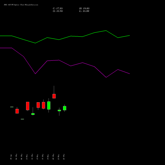
Task: Click the '04 May' date label
Action: (16, 157)
